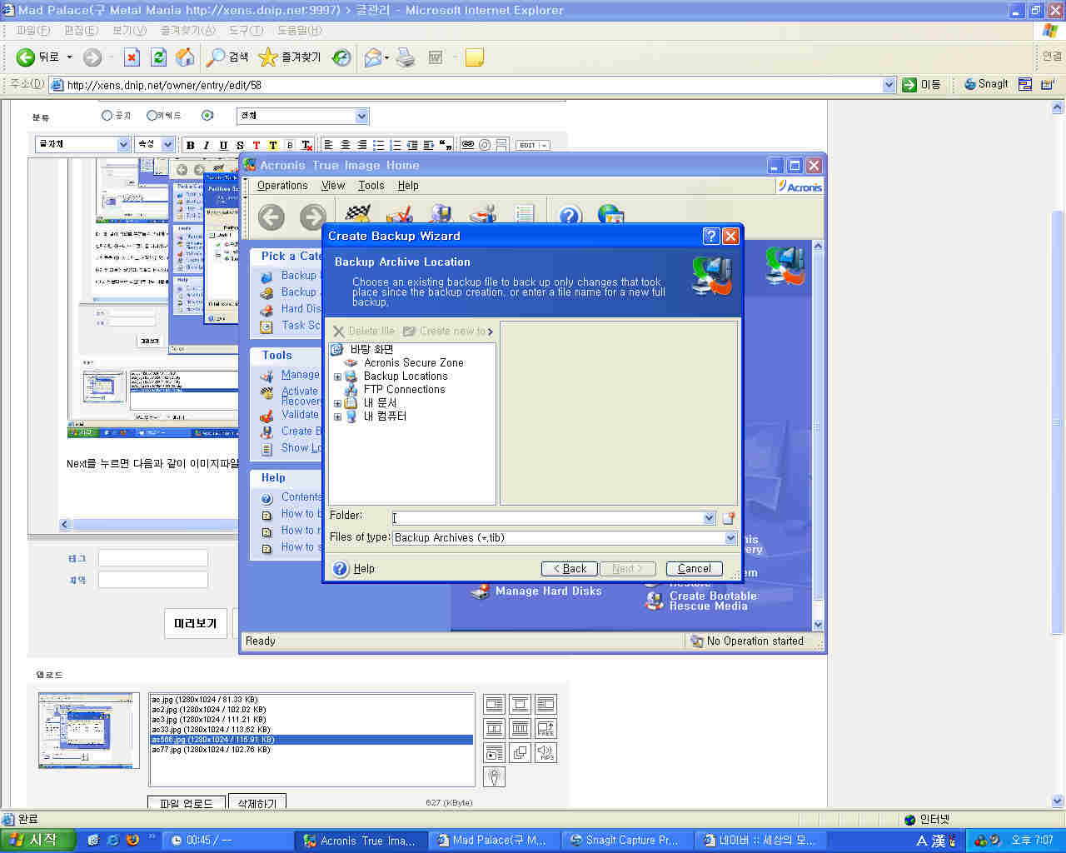Viewport: 1066px width, 853px height.
Task: Click the Internet Explorer Home icon
Action: pos(185,57)
